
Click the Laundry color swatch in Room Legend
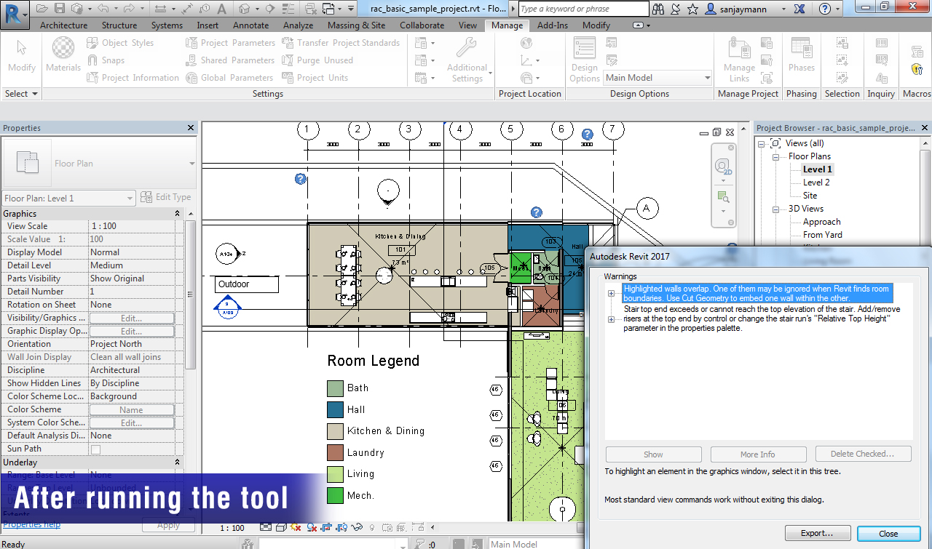pyautogui.click(x=335, y=452)
